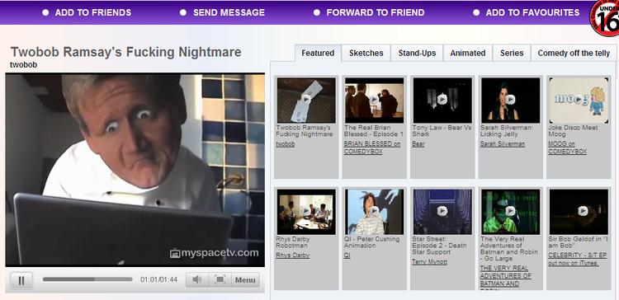Click the 01:01/01:44 time display
Screen dimensions: 619x300
pyautogui.click(x=158, y=279)
